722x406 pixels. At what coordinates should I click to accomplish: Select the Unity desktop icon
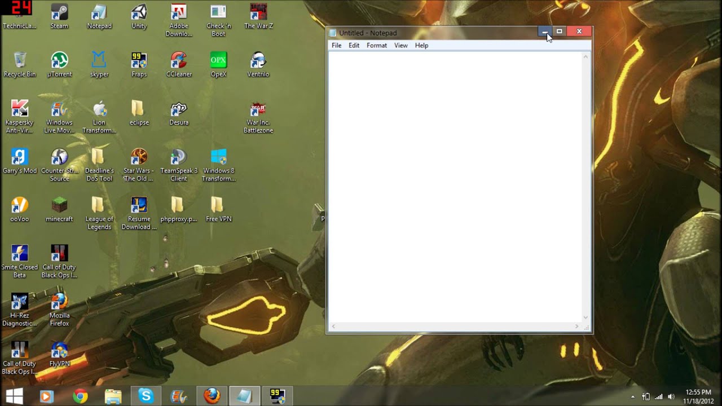point(139,17)
